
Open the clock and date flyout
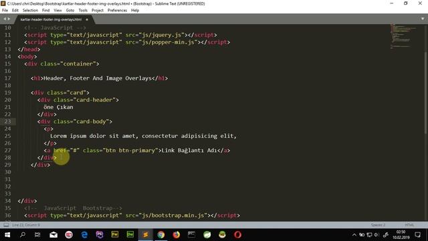point(401,235)
